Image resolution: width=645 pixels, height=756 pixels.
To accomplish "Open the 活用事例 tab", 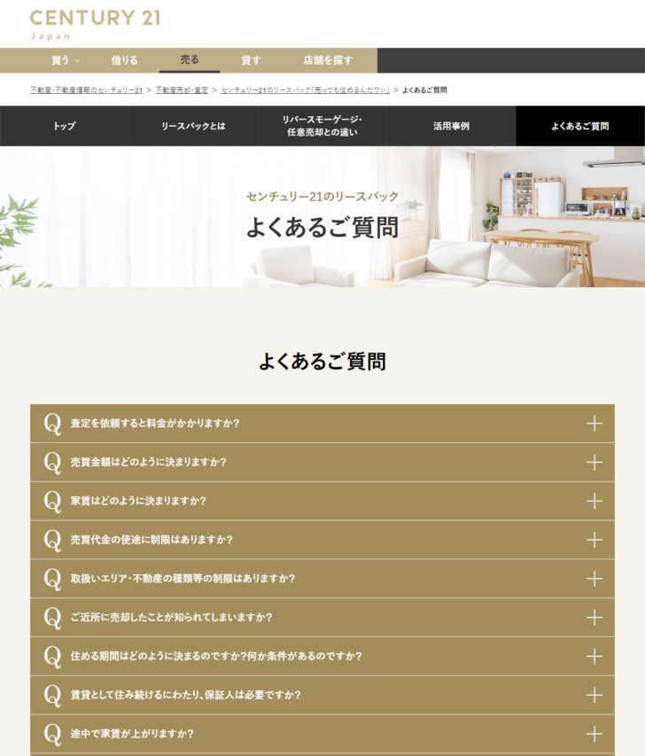I will coord(451,126).
